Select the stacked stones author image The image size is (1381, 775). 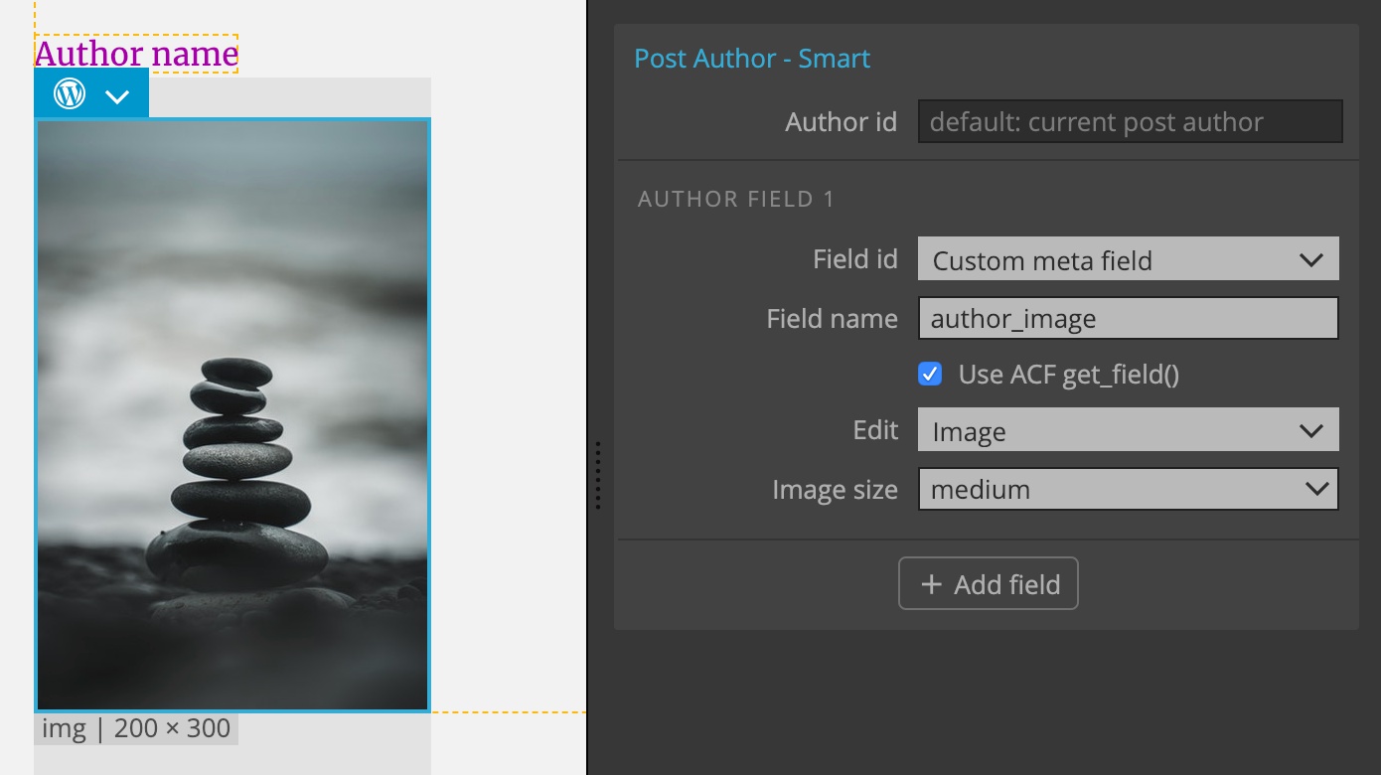coord(232,415)
